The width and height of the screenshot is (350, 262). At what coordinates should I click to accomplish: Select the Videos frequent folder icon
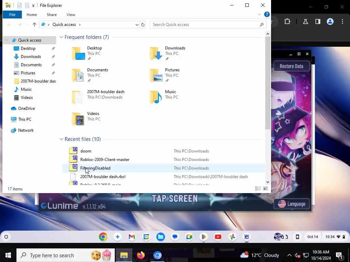(x=78, y=119)
